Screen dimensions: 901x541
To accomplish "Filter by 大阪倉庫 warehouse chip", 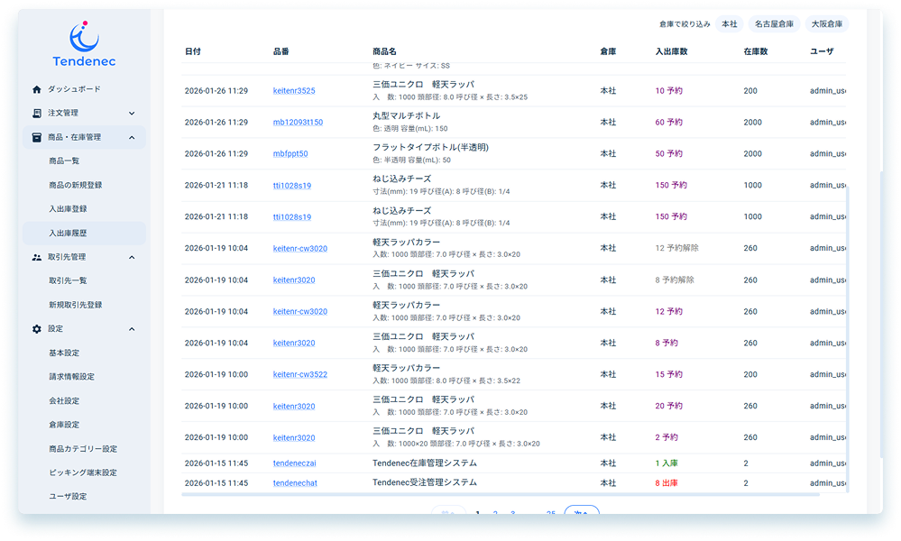I will [x=826, y=23].
